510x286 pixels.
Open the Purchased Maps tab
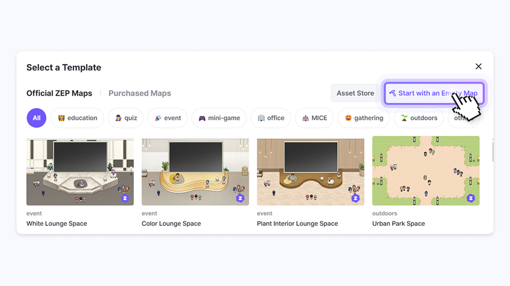click(140, 93)
